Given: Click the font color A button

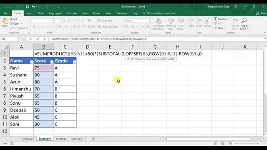Looking at the screenshot, I should 66,27.
